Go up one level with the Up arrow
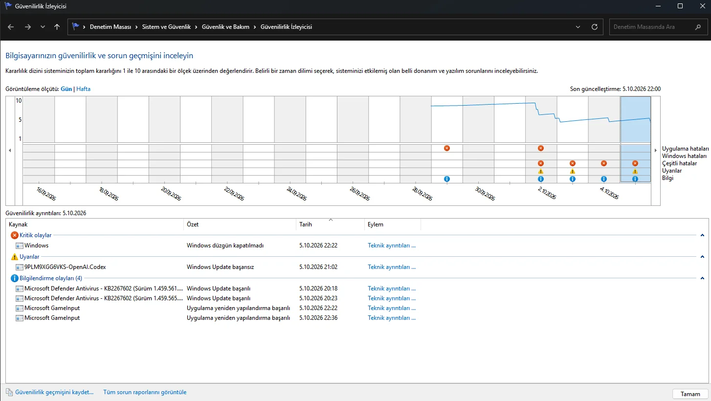Viewport: 711px width, 401px height. [x=57, y=27]
